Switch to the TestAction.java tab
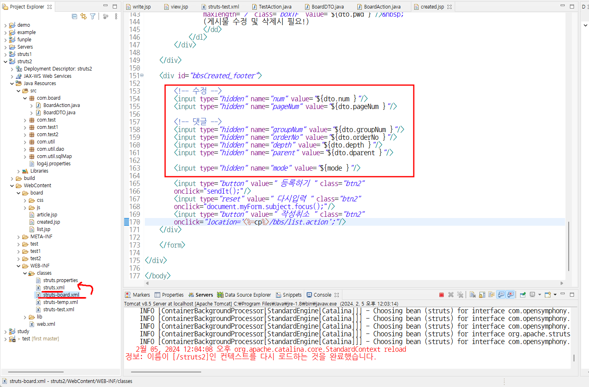This screenshot has width=589, height=387. 272,7
